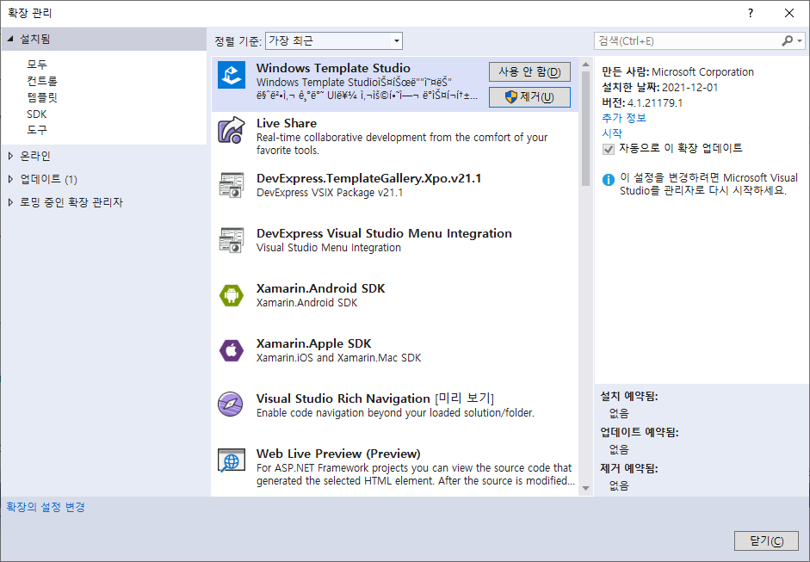The width and height of the screenshot is (810, 562).
Task: Select the 컨트롤 filter
Action: [42, 81]
